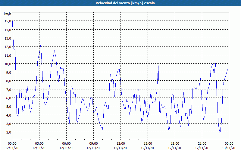Click the 18:00 time axis label
Image resolution: width=241 pixels, height=151 pixels.
click(175, 144)
